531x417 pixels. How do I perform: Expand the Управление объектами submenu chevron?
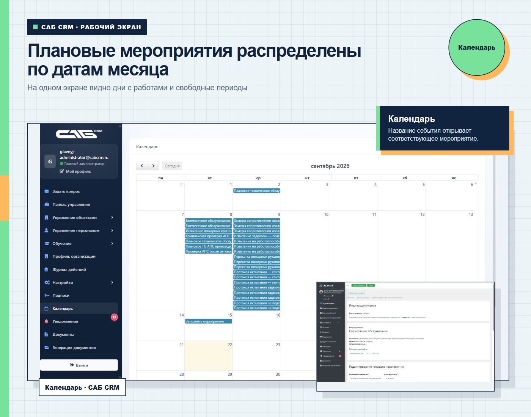pos(112,218)
